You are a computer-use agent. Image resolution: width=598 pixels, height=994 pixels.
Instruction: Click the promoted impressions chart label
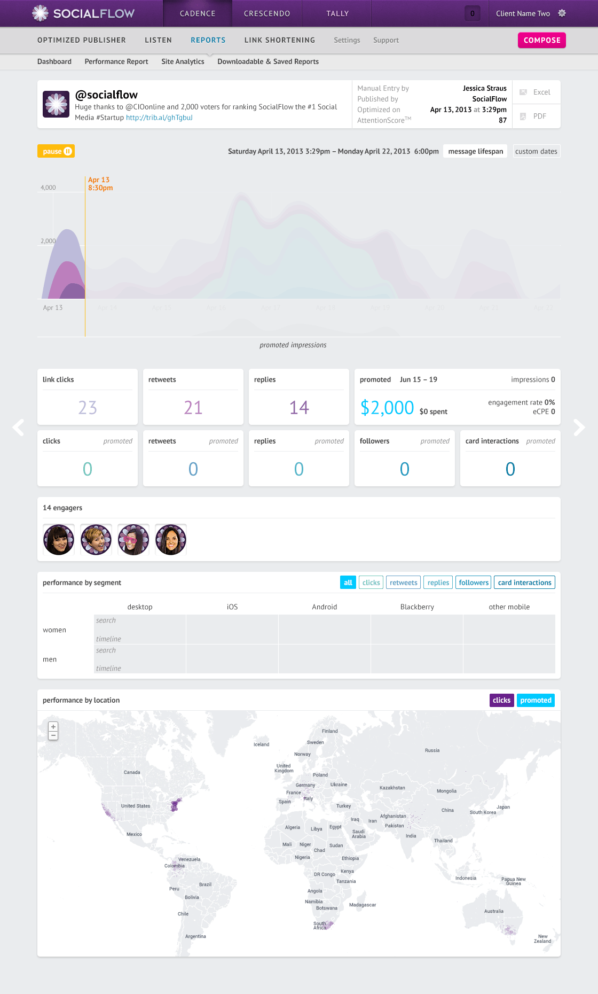tap(293, 345)
